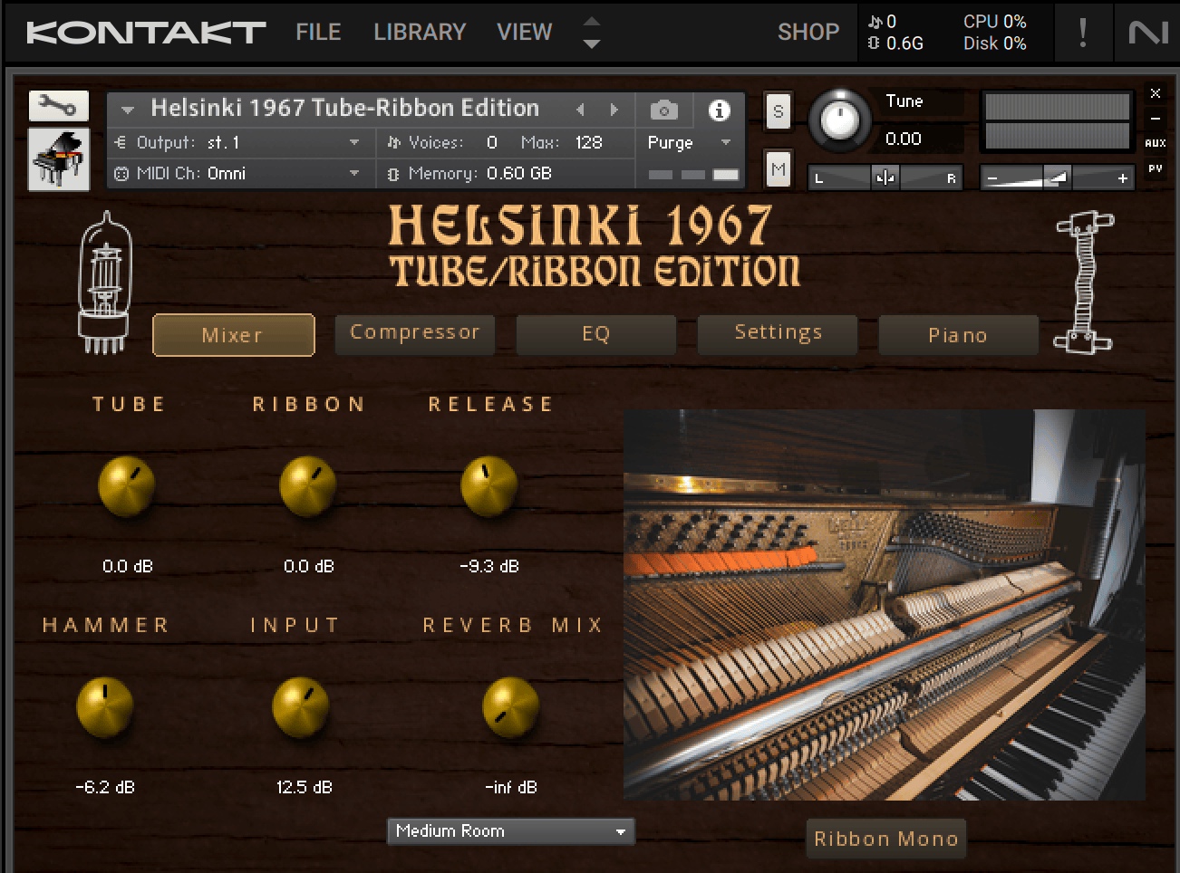1180x873 pixels.
Task: Open the FILE menu
Action: click(x=318, y=33)
